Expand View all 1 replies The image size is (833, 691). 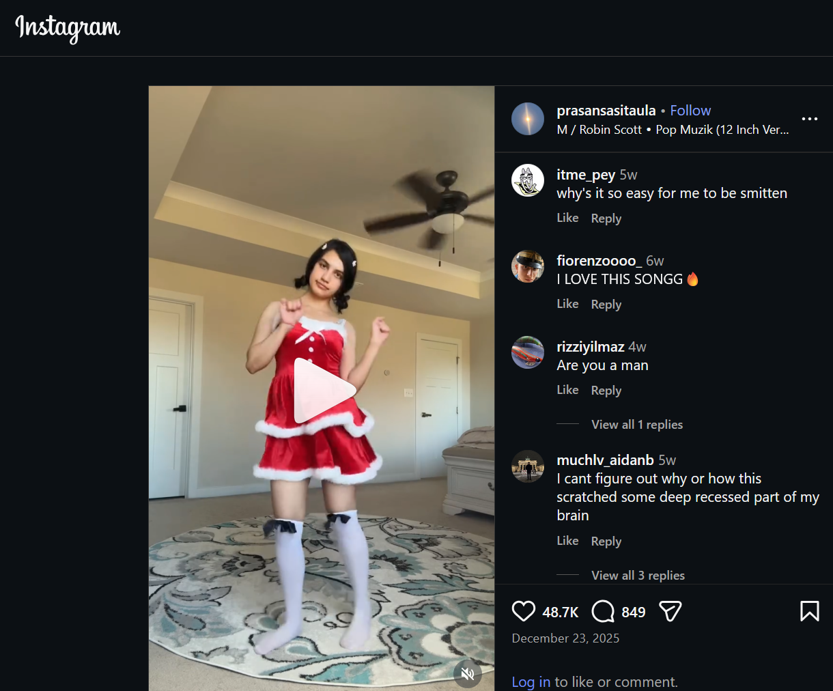tap(637, 425)
